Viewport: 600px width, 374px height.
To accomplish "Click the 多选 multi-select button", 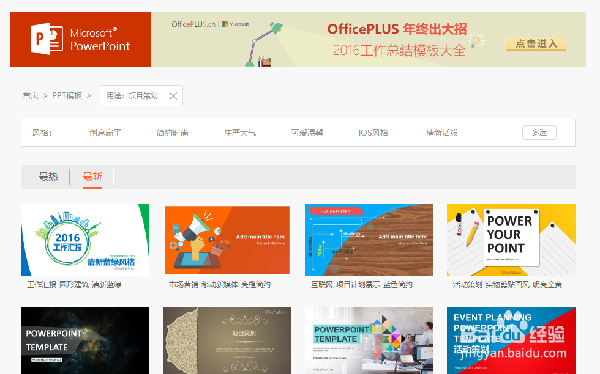I will (539, 133).
